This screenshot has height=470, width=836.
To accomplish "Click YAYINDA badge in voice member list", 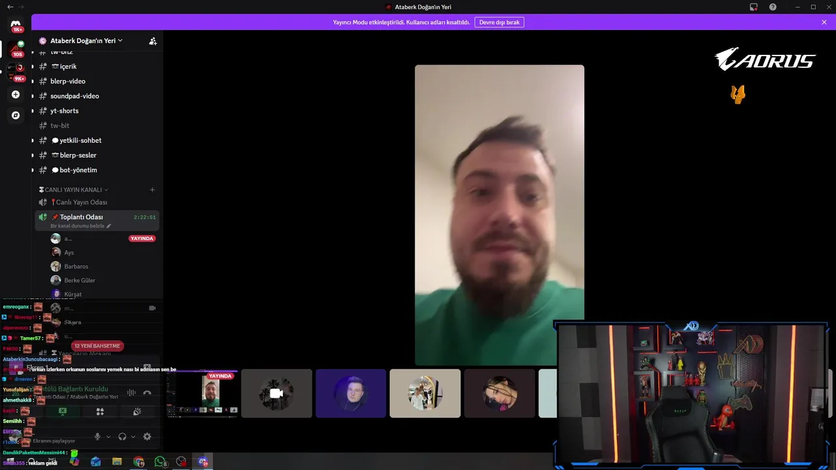I will pyautogui.click(x=142, y=239).
